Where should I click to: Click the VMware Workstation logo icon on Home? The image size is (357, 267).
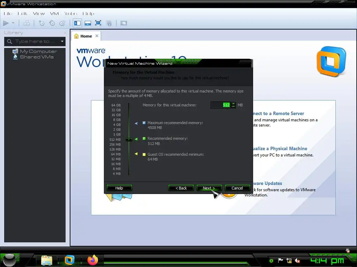coord(332,62)
